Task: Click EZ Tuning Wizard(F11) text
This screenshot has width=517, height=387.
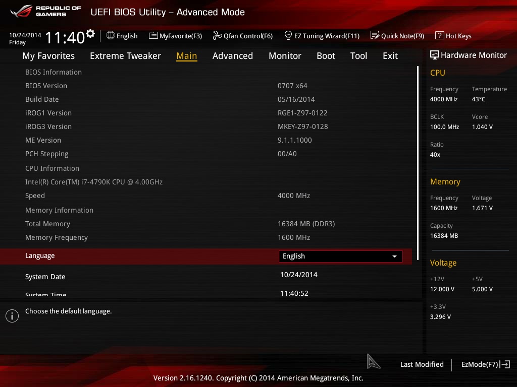Action: coord(327,36)
